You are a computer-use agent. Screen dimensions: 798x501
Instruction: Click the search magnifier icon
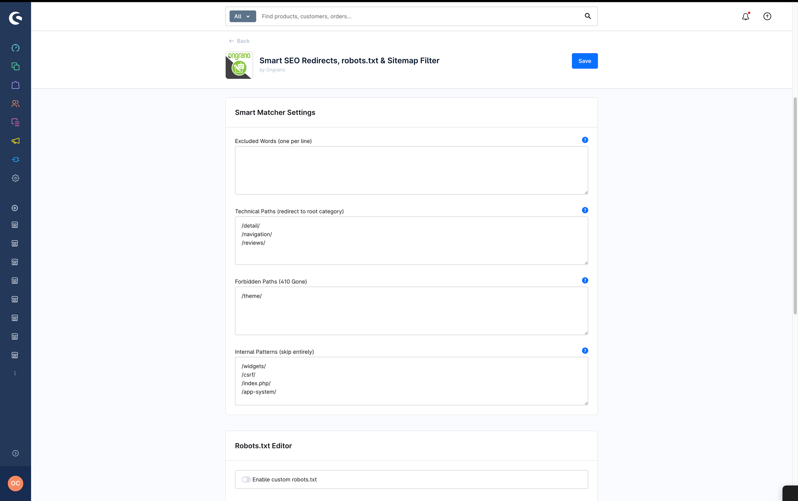point(588,16)
